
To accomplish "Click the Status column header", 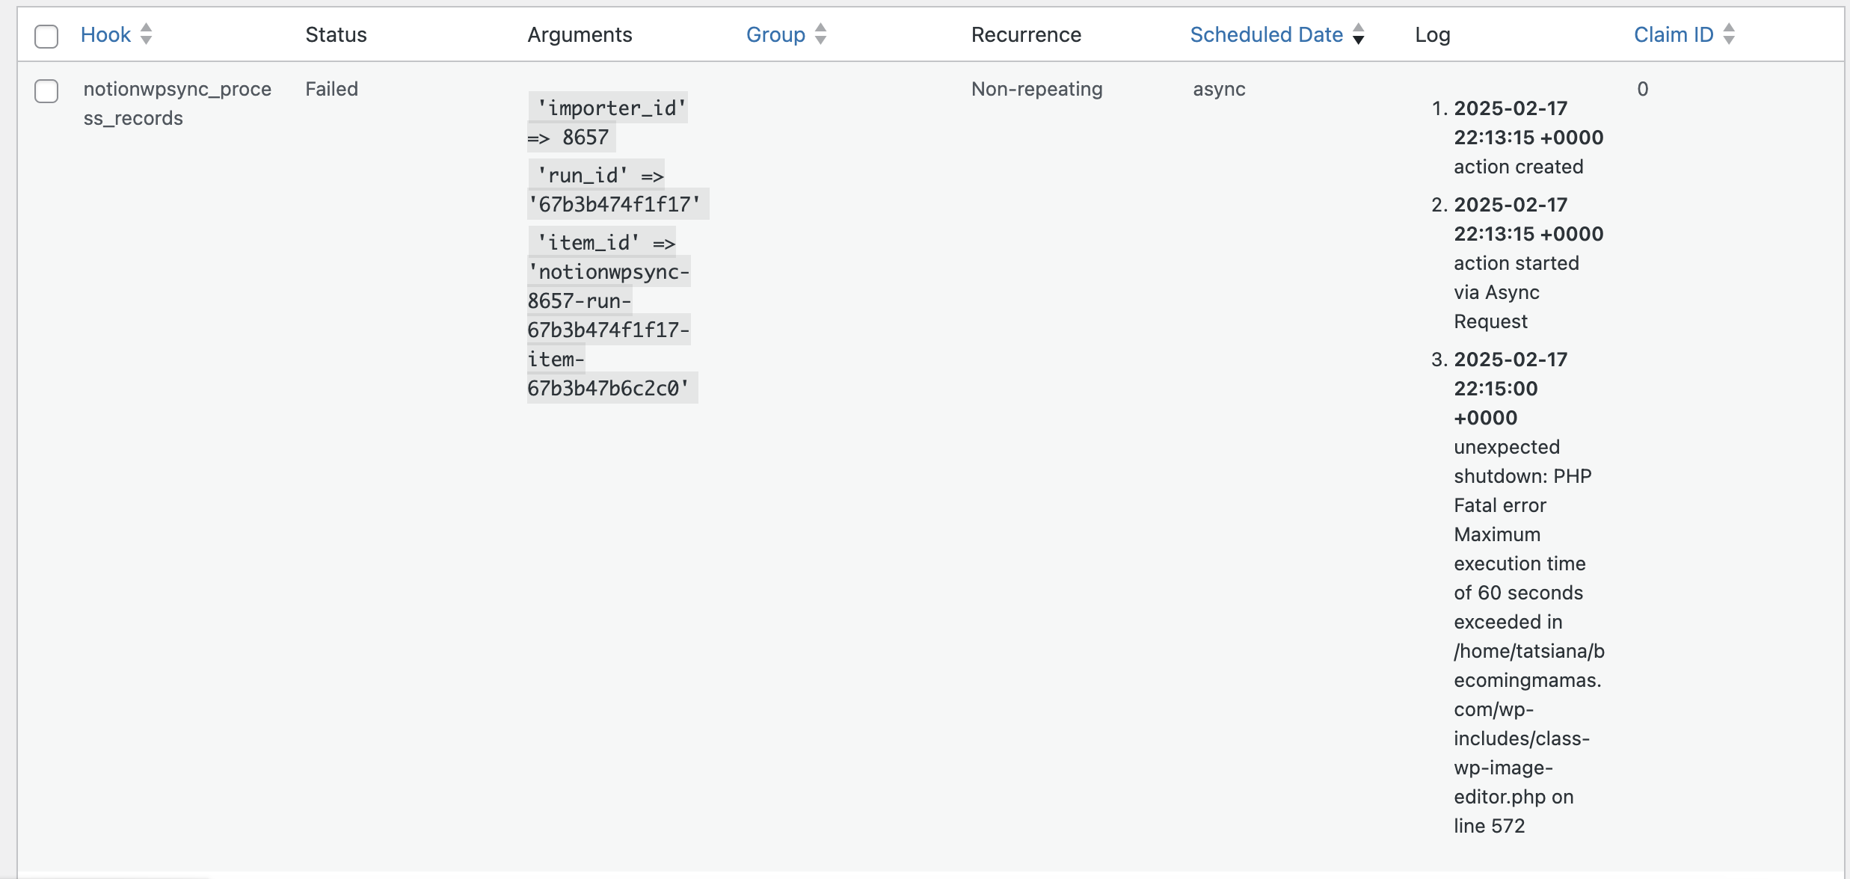I will 336,34.
